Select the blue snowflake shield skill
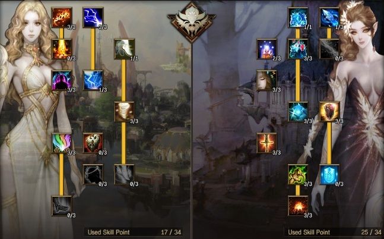Viewport: 384px width, 239px height. point(329,175)
